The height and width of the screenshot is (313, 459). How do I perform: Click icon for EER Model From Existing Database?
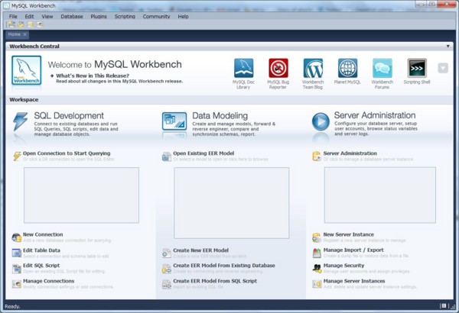pyautogui.click(x=167, y=268)
